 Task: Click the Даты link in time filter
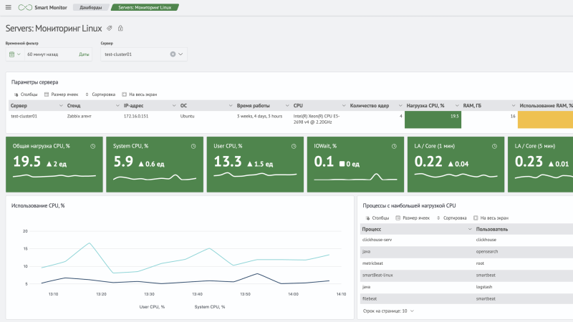[x=84, y=54]
